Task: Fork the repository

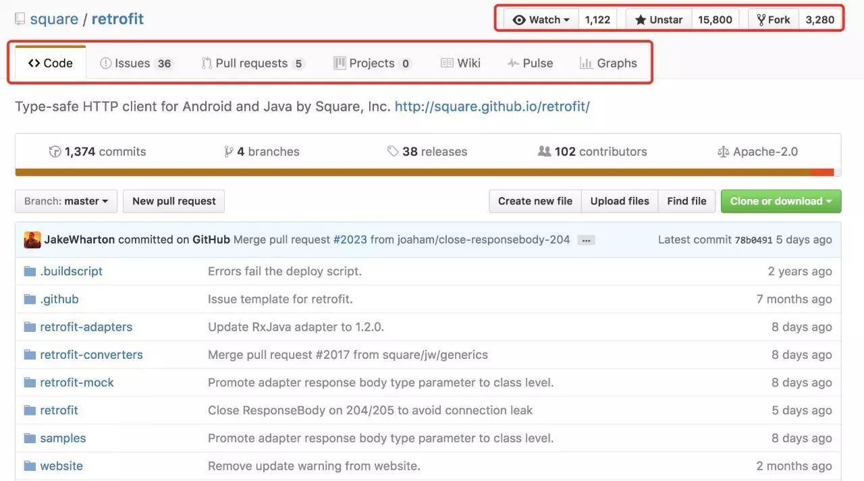Action: pyautogui.click(x=774, y=20)
